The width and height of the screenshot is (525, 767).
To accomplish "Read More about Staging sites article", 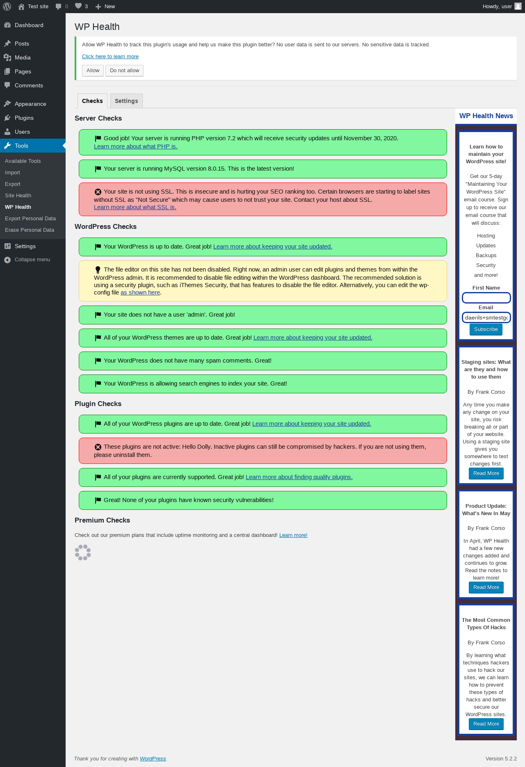I will [486, 473].
